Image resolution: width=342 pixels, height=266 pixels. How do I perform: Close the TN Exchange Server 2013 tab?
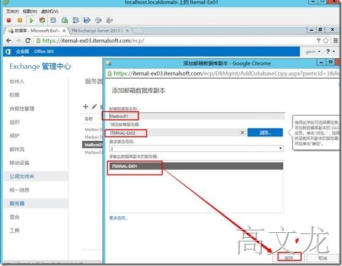(x=127, y=31)
